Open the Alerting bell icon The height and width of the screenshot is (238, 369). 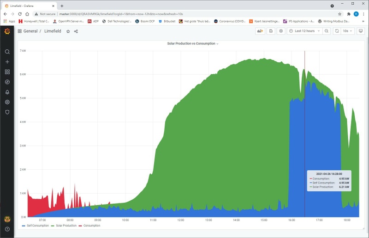click(7, 92)
